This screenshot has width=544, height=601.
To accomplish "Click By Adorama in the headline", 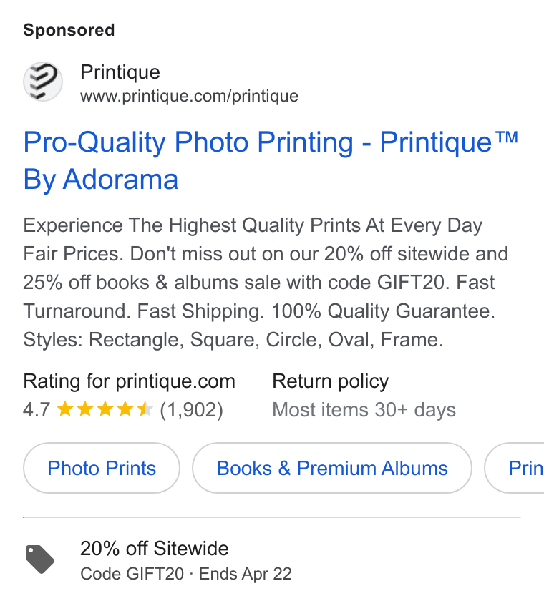I will [101, 179].
